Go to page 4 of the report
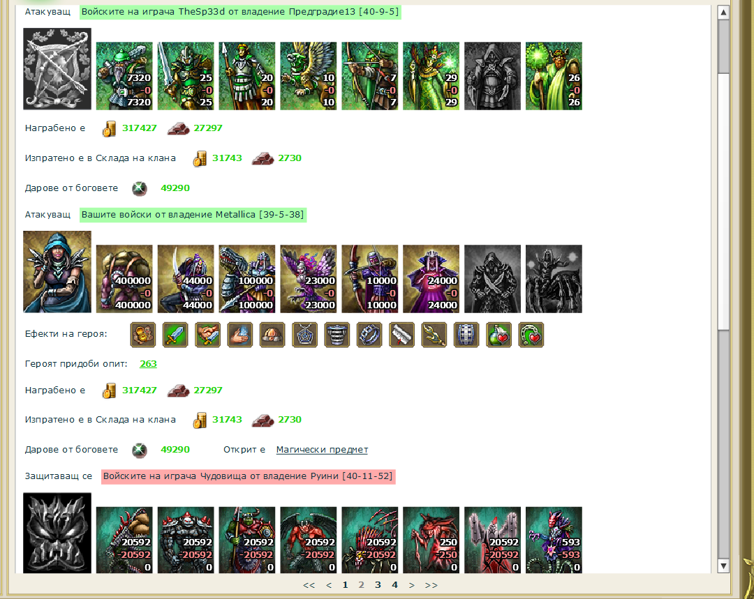The height and width of the screenshot is (599, 754). point(394,584)
